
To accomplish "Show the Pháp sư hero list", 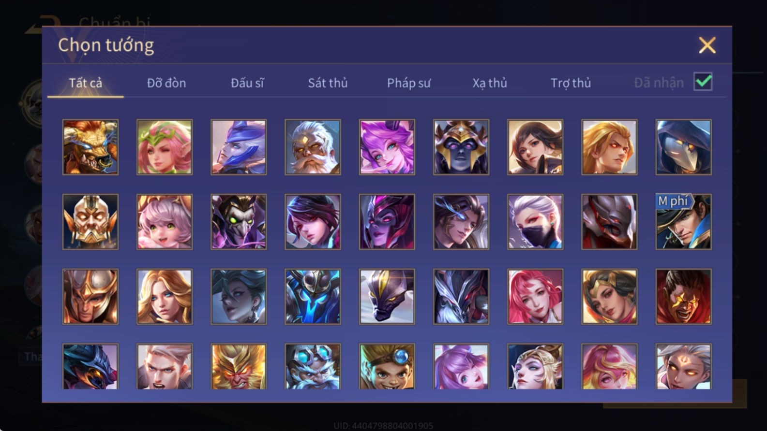I will pyautogui.click(x=408, y=83).
